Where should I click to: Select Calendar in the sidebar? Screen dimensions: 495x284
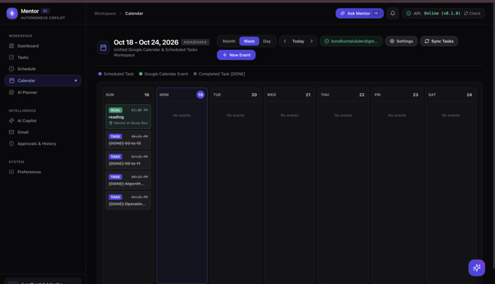tap(42, 81)
